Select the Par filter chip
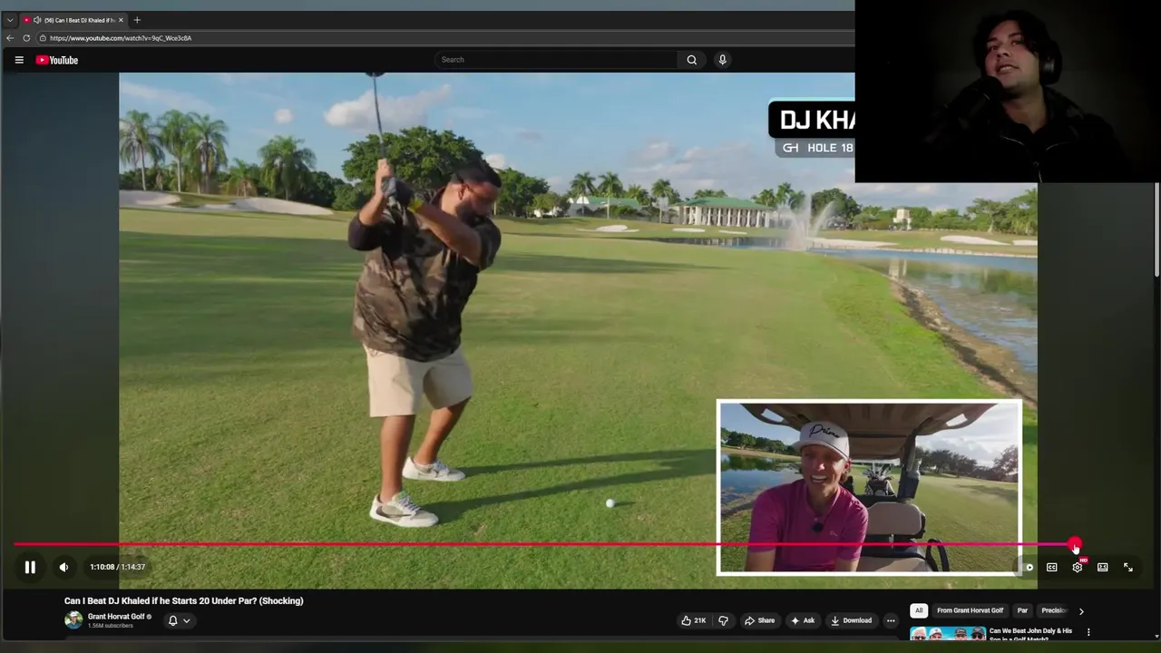This screenshot has height=653, width=1161. [x=1022, y=610]
